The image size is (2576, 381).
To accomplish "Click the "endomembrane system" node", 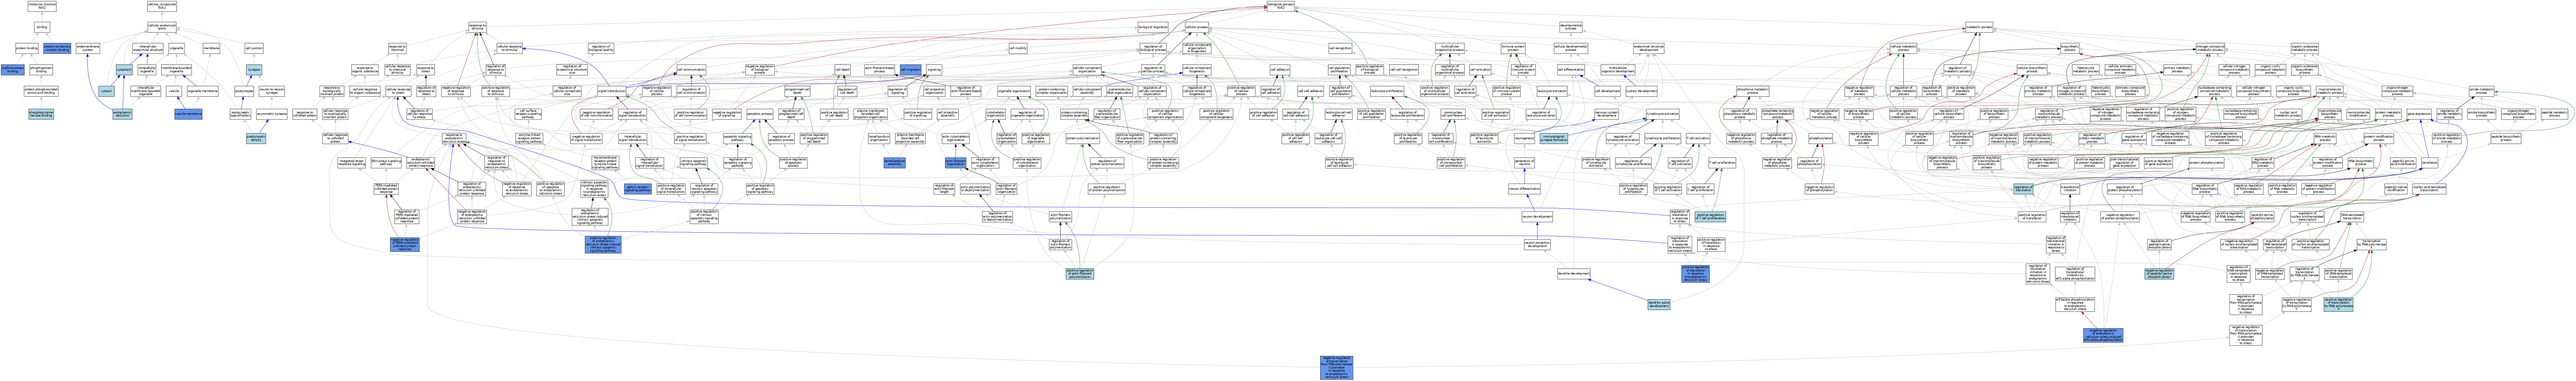I will (88, 48).
